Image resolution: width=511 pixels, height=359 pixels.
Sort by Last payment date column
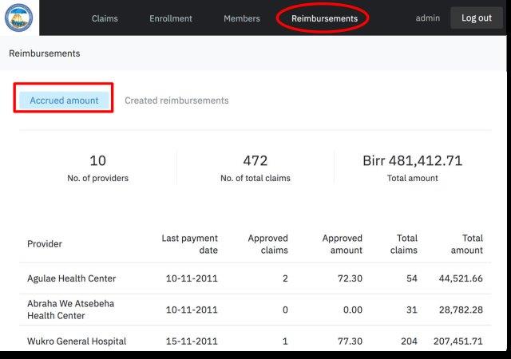tap(190, 244)
